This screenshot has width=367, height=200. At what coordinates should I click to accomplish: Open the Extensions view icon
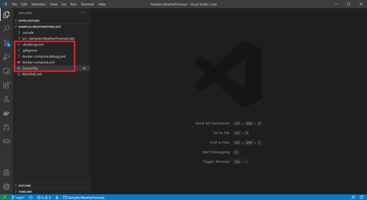[6, 85]
